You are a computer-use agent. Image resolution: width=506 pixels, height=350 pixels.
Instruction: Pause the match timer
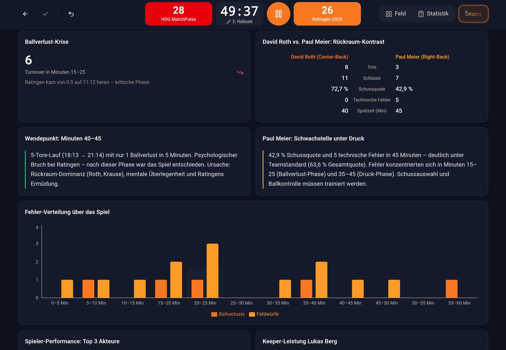pyautogui.click(x=279, y=14)
